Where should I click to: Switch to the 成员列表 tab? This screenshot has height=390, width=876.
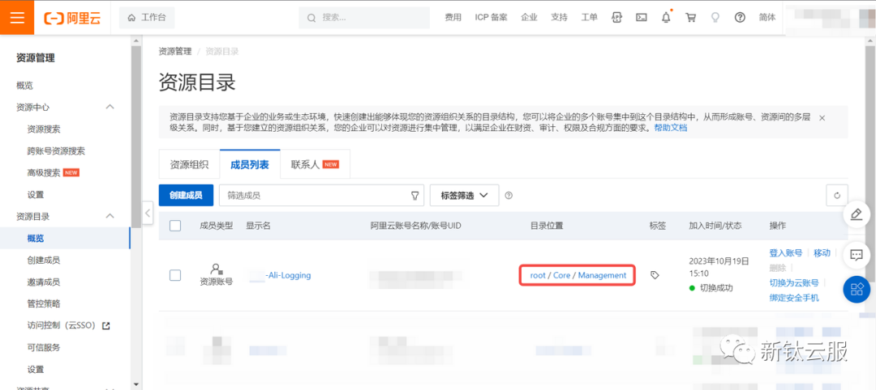pos(250,165)
